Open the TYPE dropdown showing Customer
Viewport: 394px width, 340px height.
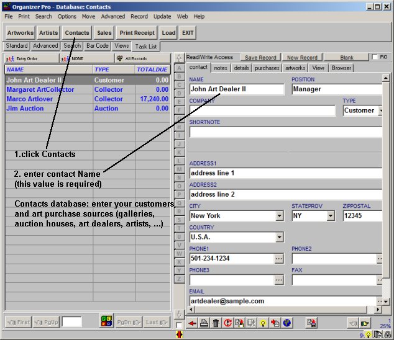(x=380, y=110)
